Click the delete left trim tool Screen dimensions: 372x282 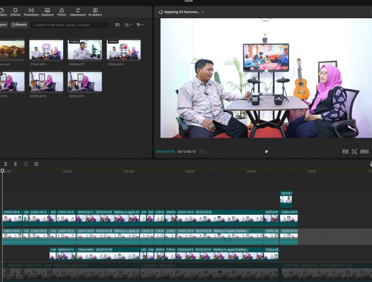[5, 164]
